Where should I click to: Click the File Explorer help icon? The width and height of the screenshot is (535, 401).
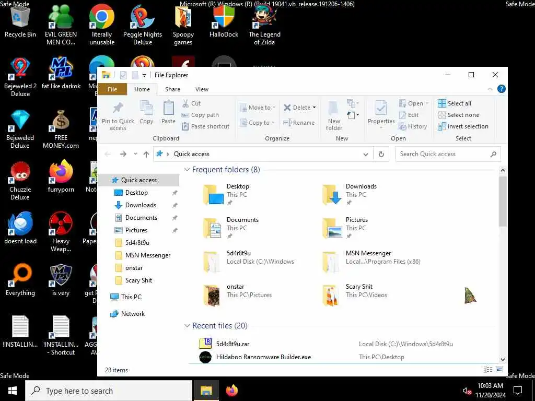tap(501, 89)
